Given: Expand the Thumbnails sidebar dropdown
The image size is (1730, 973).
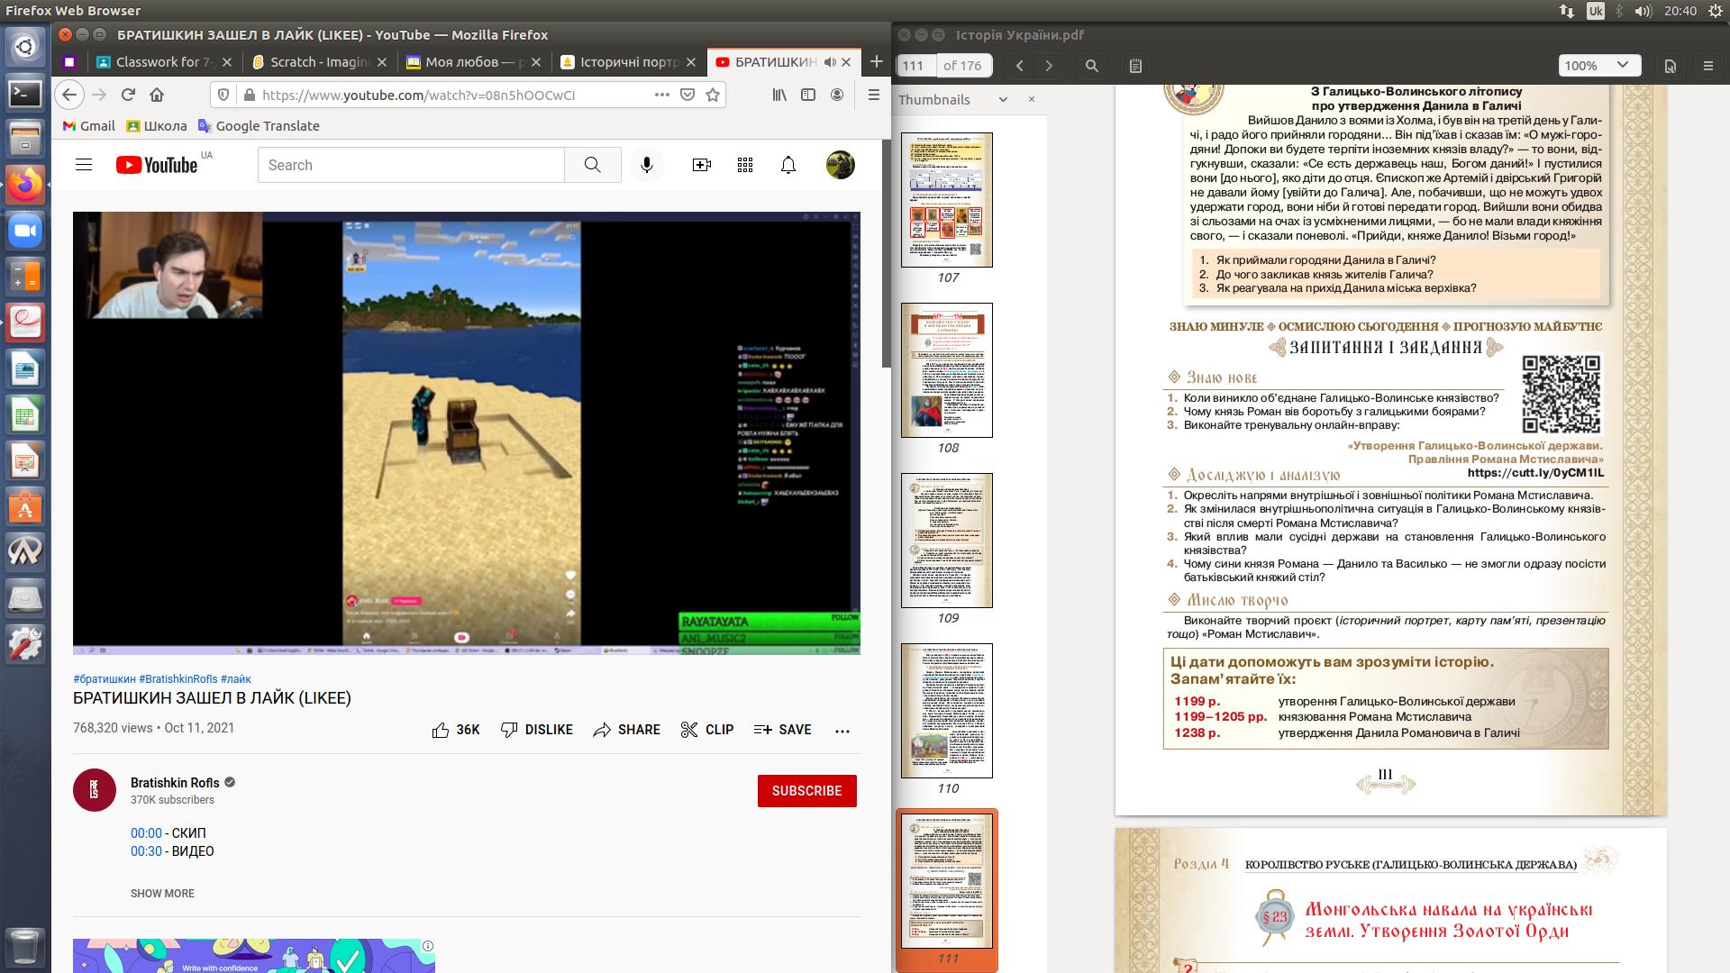Looking at the screenshot, I should pyautogui.click(x=1003, y=100).
